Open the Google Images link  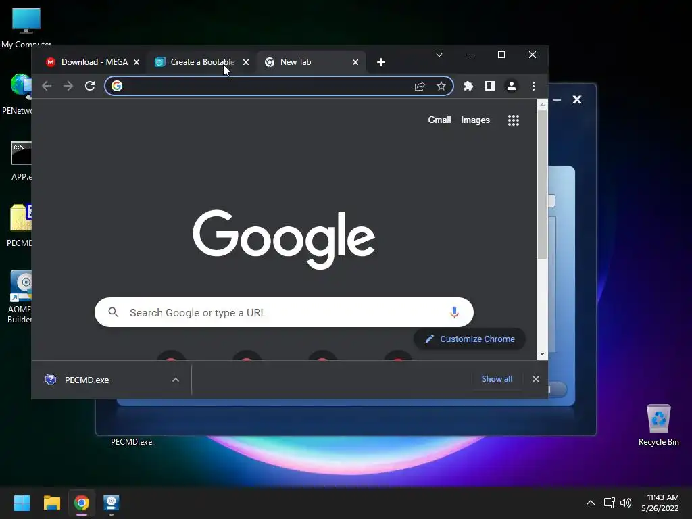tap(475, 120)
